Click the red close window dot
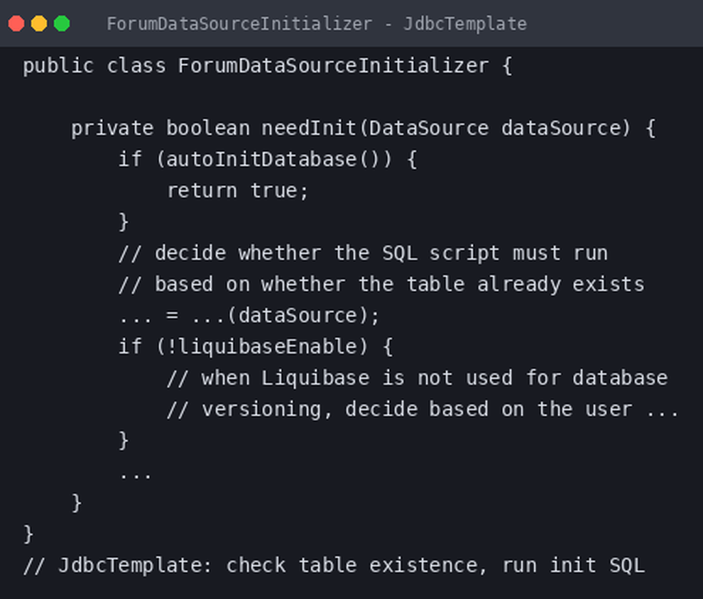Image resolution: width=703 pixels, height=599 pixels. [x=16, y=23]
